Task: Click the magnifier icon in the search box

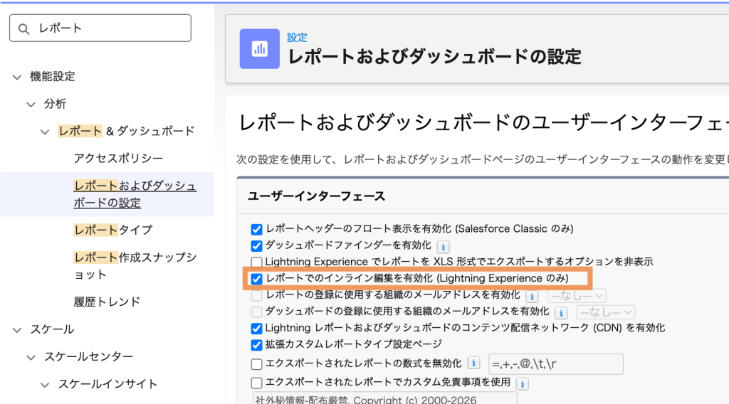Action: click(x=24, y=28)
